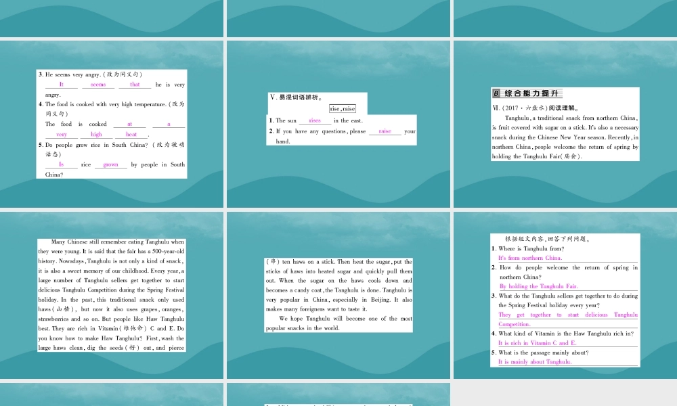Screen dimensions: 677x406
Task: Click the answer 'By holding the Tanghulu Fair.'
Action: [538, 286]
